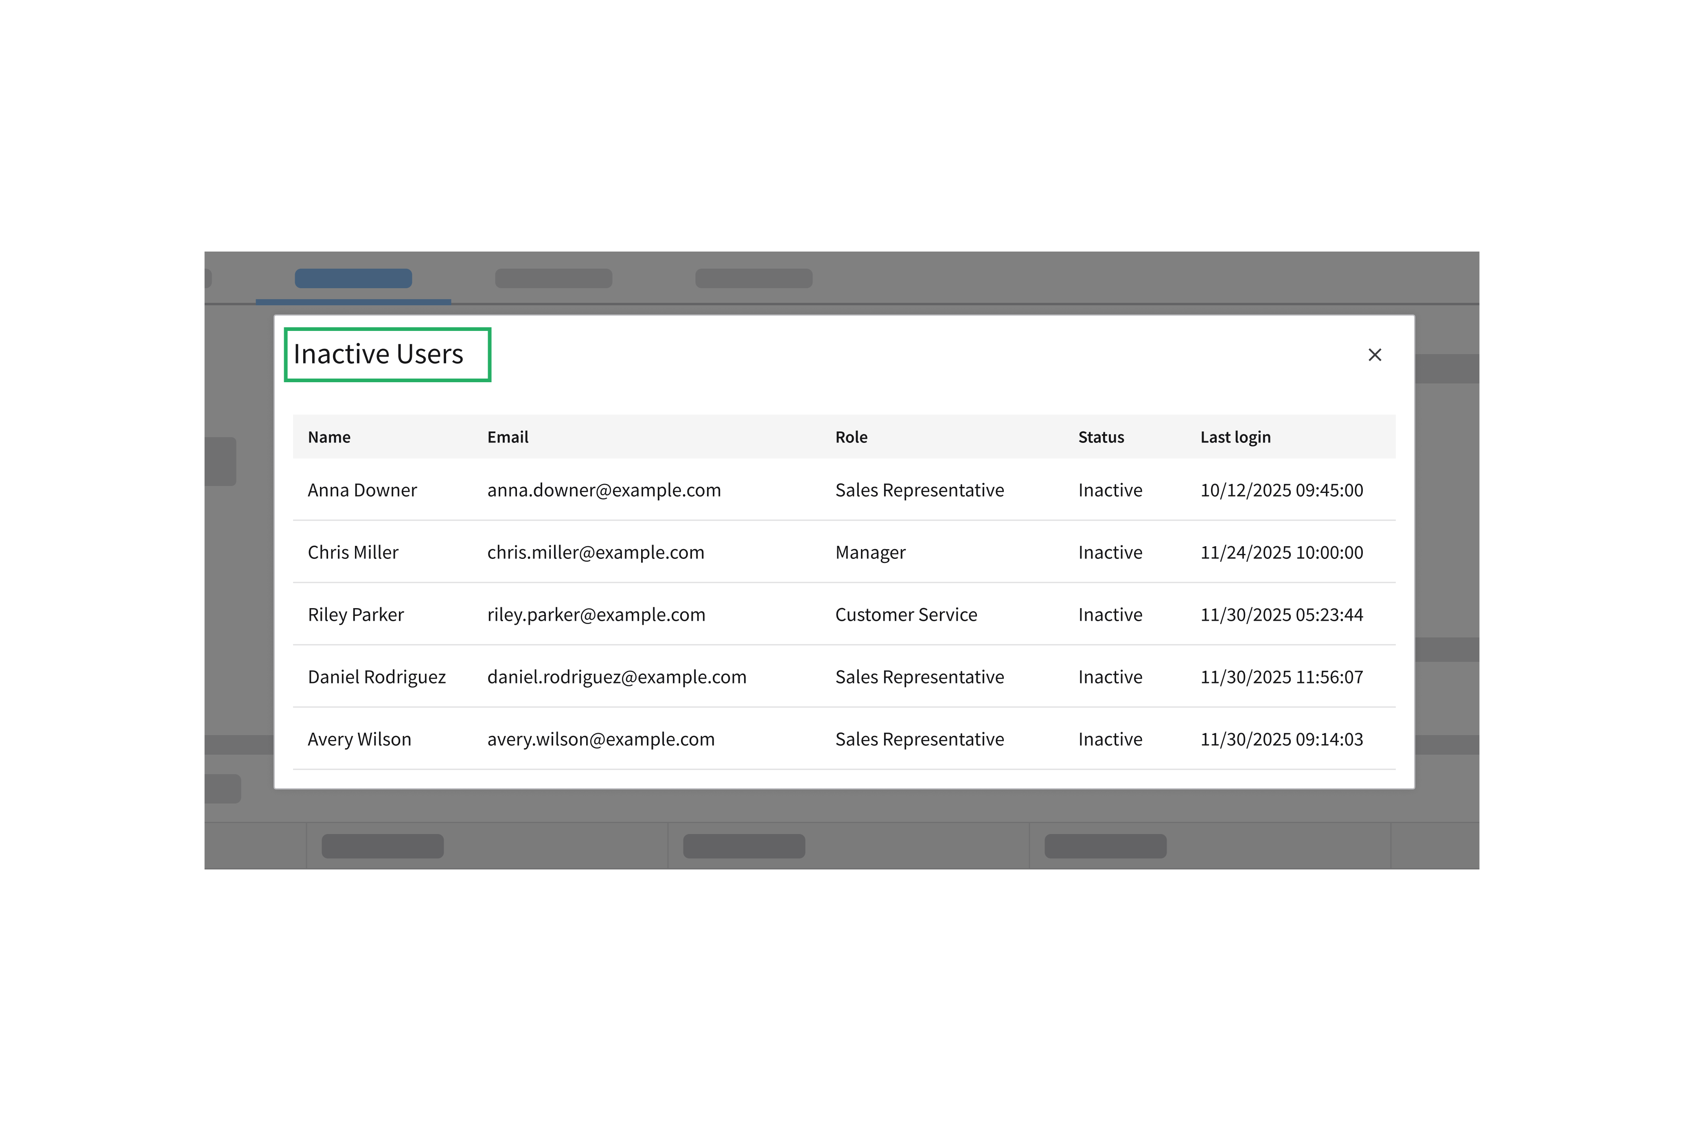Click Avery Wilson's last login timestamp
1684x1121 pixels.
tap(1281, 739)
